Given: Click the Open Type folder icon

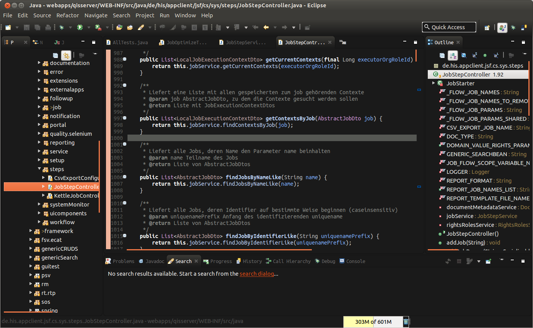Looking at the screenshot, I should [119, 27].
